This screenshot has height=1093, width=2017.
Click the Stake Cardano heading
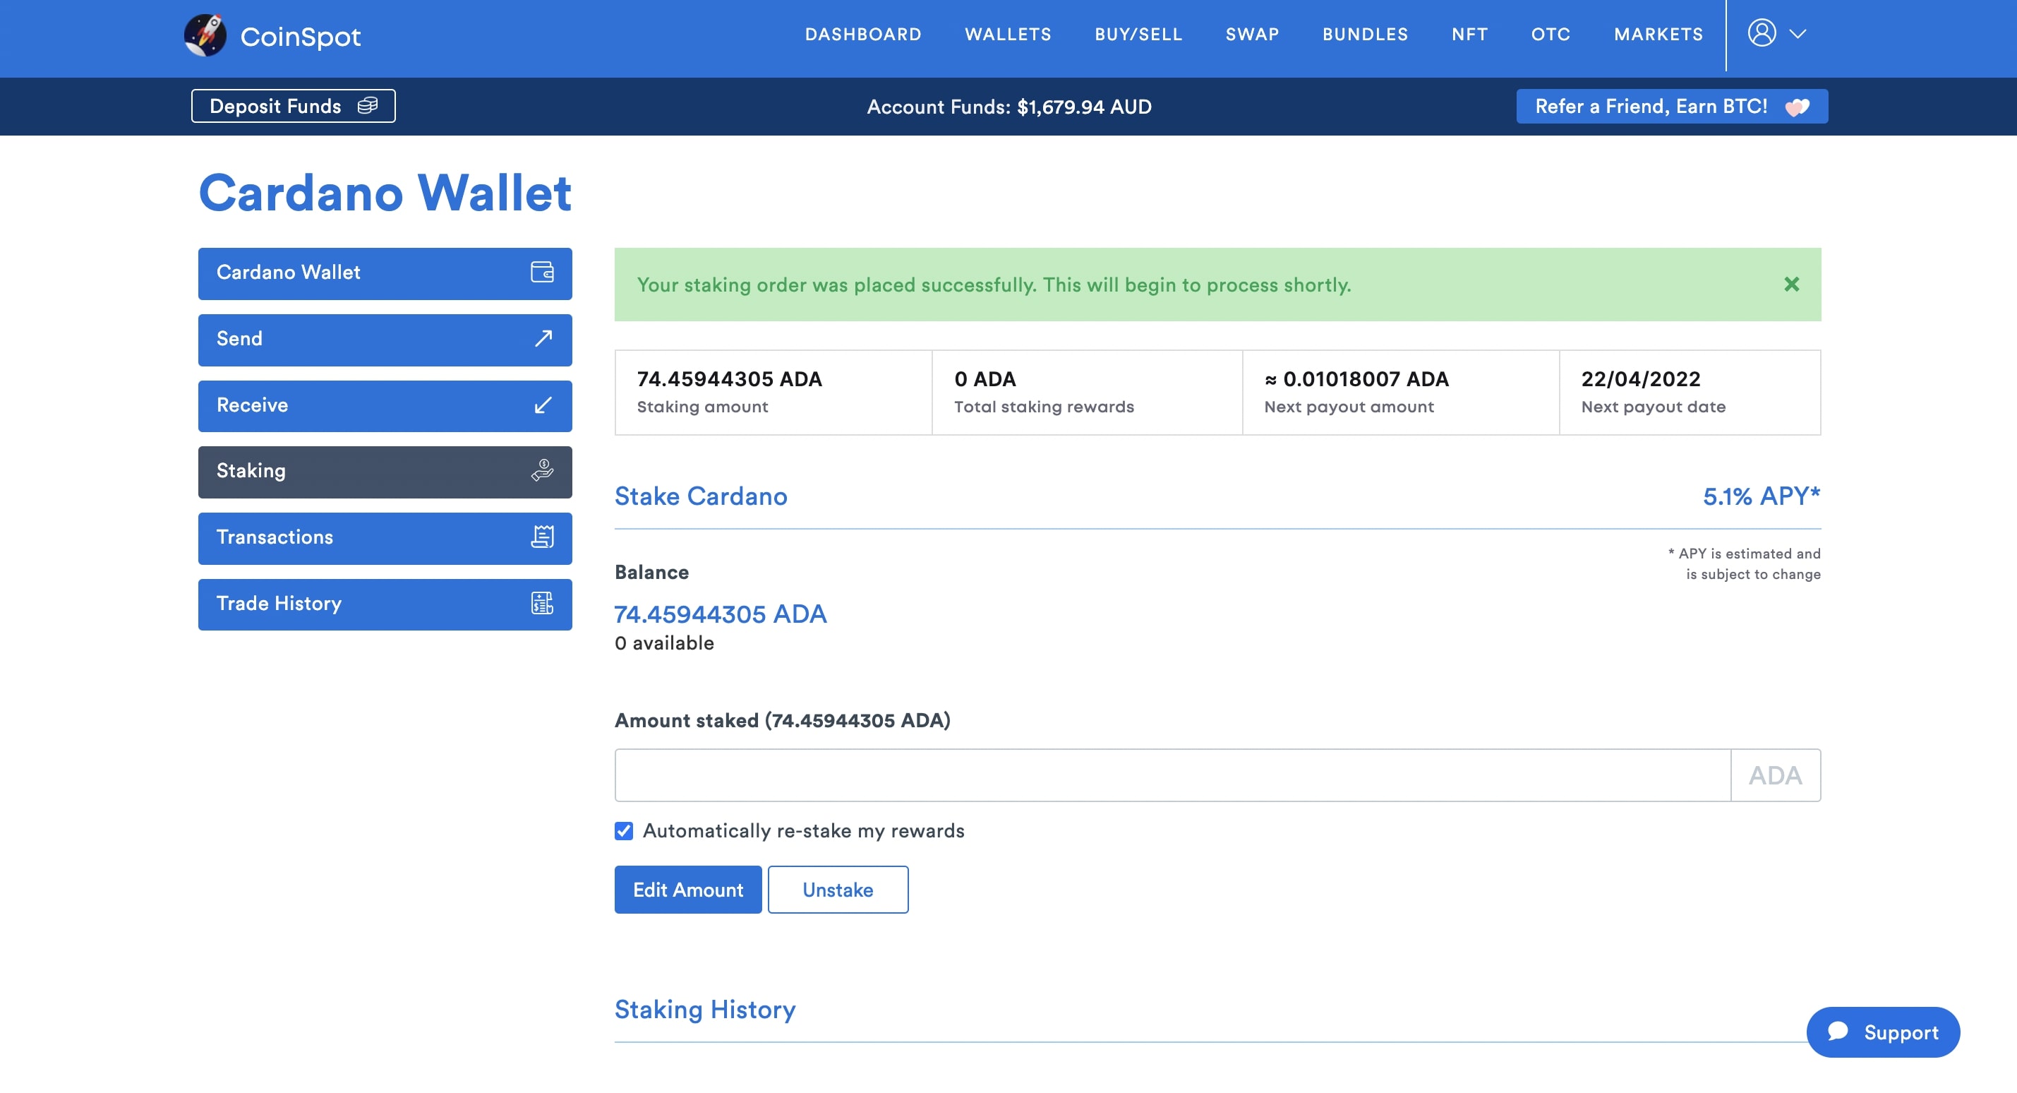(701, 496)
